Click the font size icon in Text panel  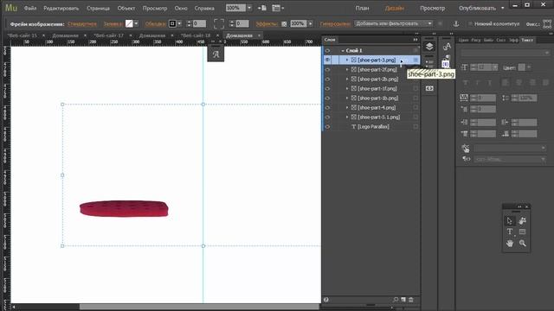(464, 67)
